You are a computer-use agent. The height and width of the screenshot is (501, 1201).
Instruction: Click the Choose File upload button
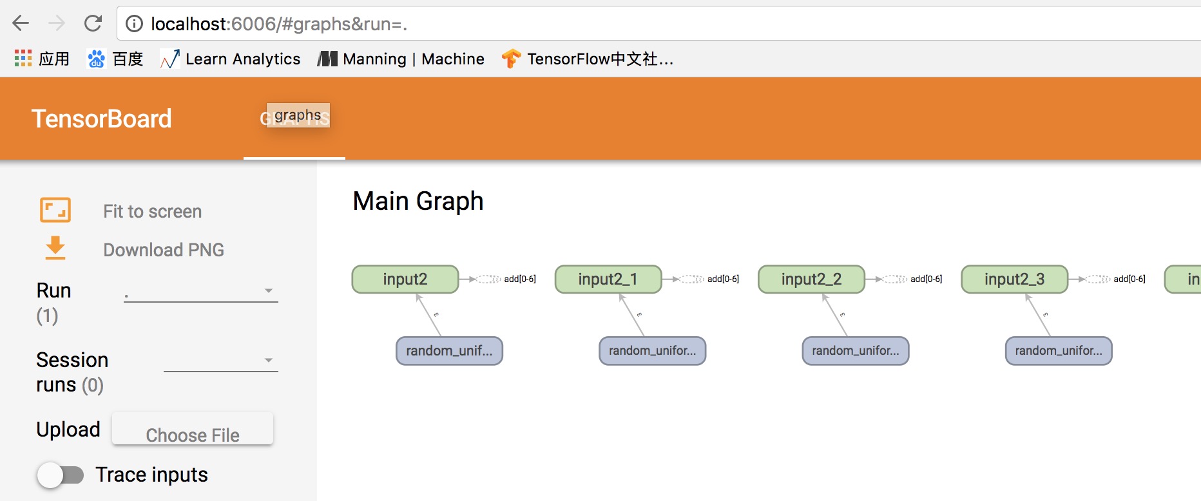(x=193, y=429)
